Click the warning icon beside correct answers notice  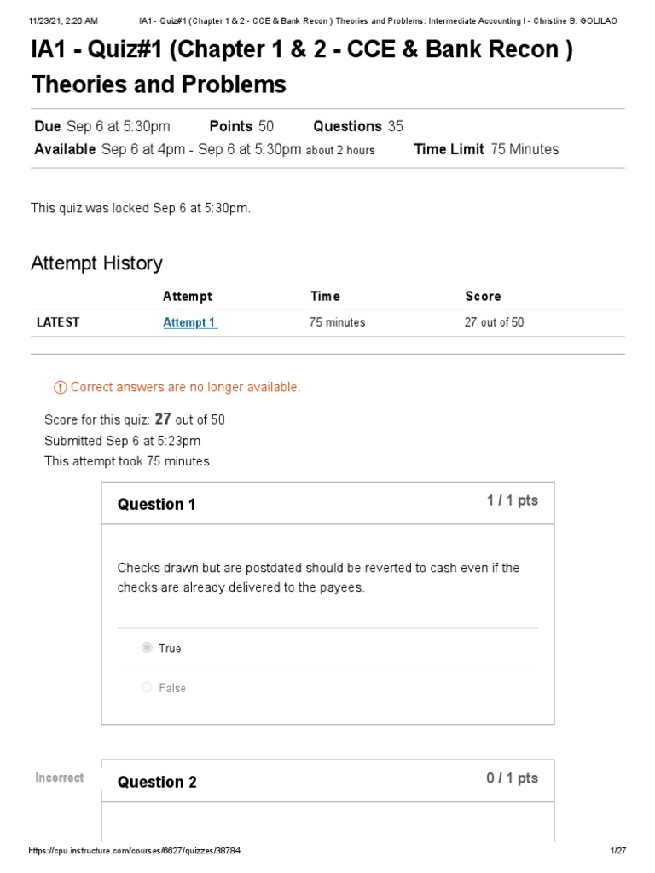tap(60, 388)
